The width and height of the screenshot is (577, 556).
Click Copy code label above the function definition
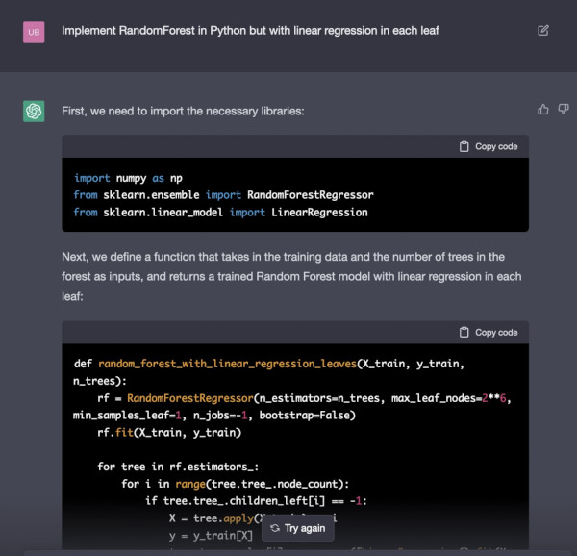(496, 333)
